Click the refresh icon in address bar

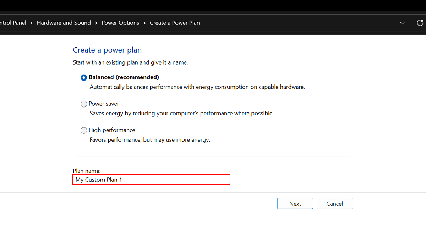point(420,23)
